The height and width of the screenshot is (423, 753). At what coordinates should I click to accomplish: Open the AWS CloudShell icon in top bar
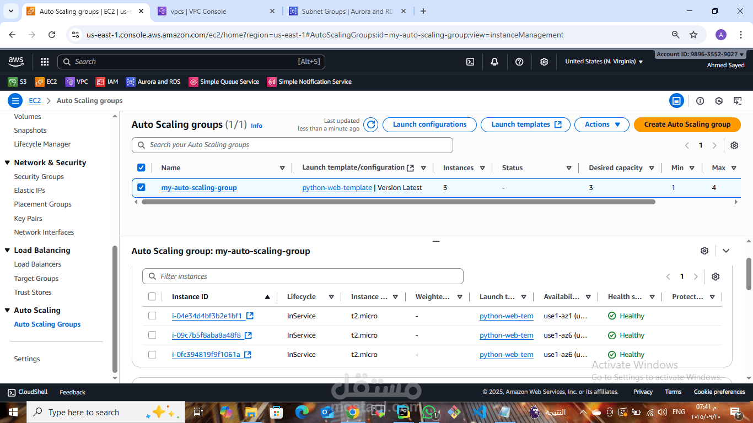click(470, 62)
